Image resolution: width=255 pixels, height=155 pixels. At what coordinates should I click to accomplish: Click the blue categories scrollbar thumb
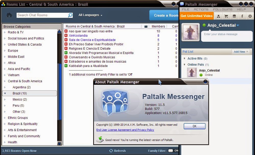(x=60, y=91)
